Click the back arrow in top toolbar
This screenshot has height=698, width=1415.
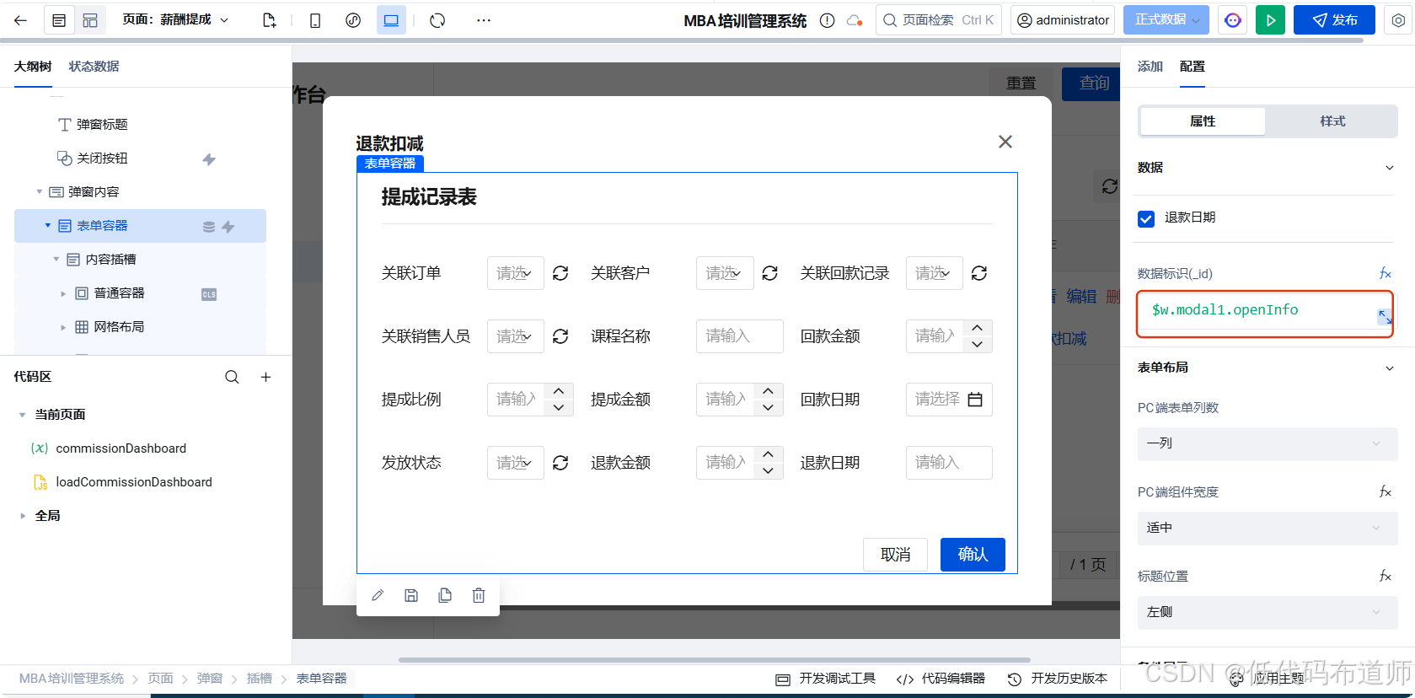(x=20, y=20)
